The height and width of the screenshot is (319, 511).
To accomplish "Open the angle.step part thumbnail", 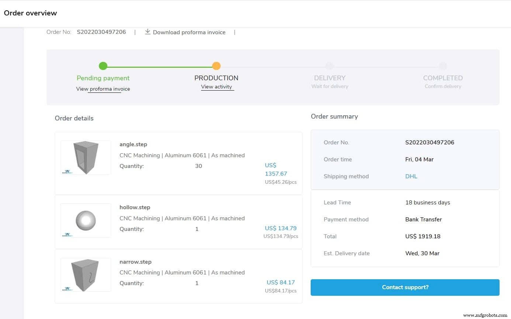I will (x=86, y=157).
